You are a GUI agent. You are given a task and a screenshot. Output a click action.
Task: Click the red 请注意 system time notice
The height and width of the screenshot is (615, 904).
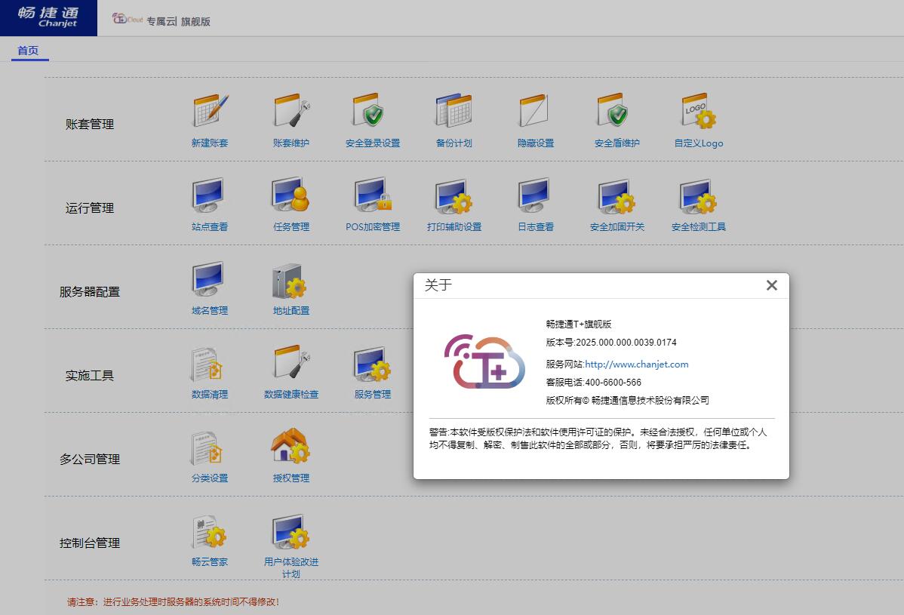click(173, 602)
